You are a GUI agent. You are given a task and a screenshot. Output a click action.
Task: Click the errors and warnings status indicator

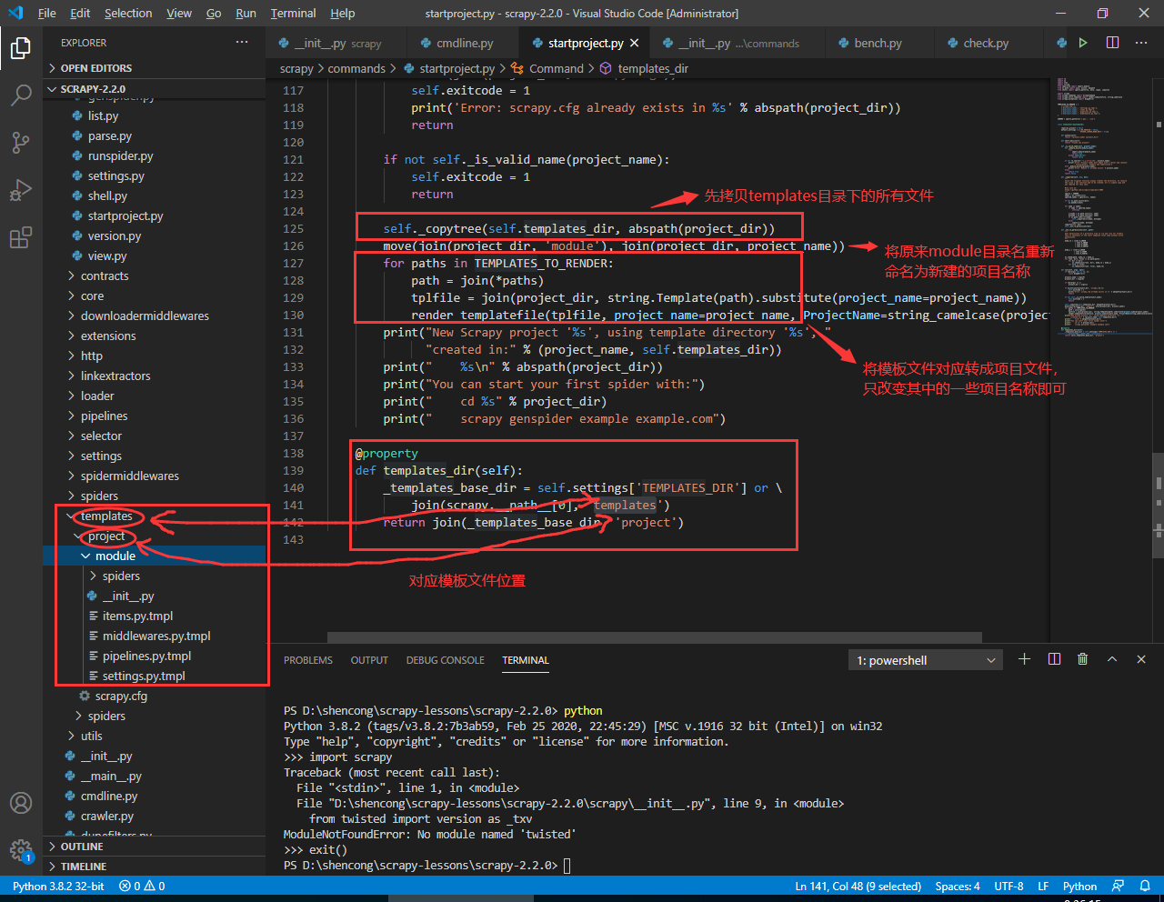(142, 886)
